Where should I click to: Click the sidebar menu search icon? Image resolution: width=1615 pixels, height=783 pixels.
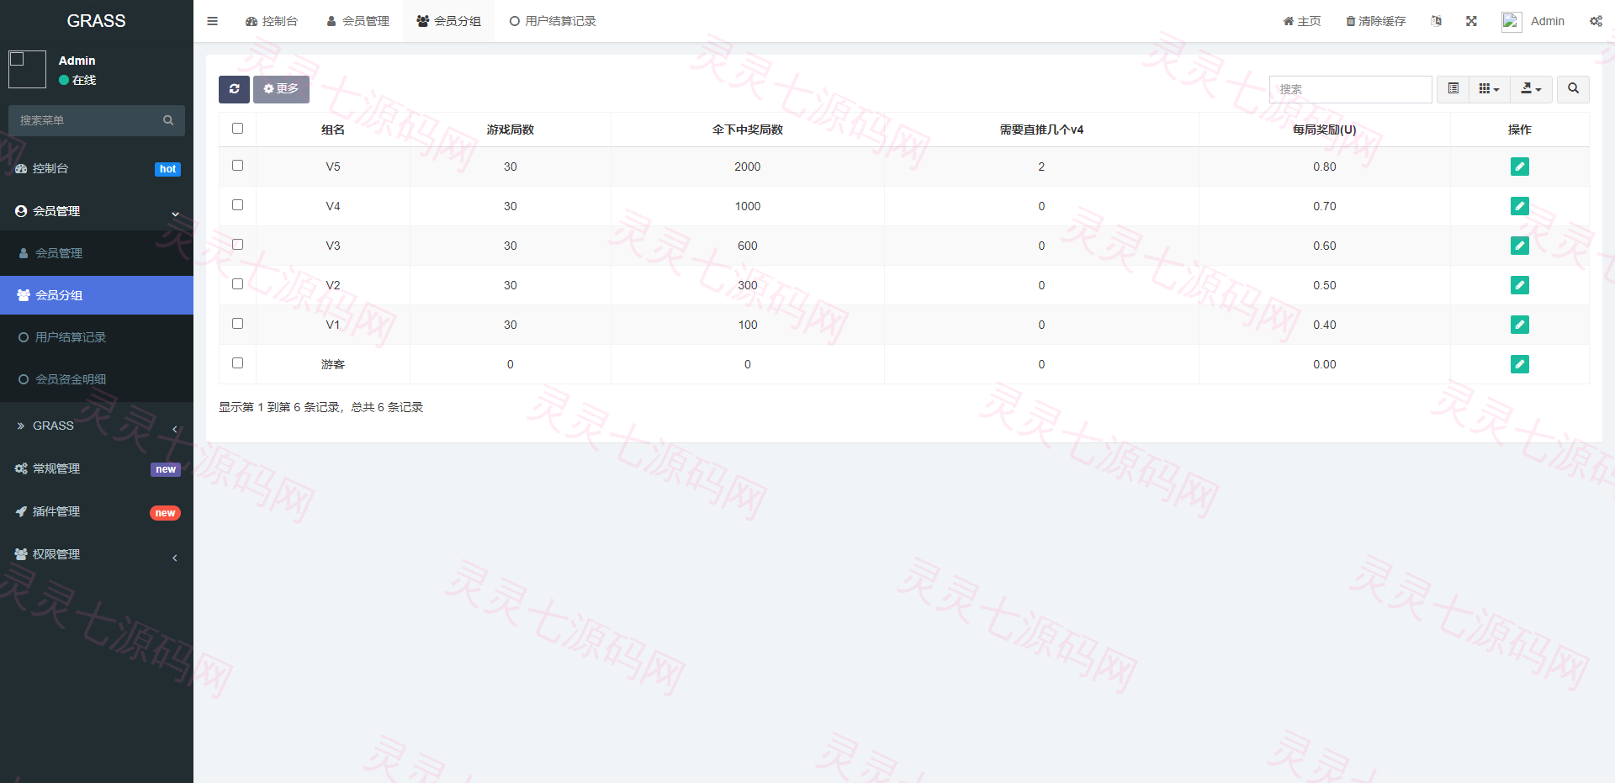[168, 120]
